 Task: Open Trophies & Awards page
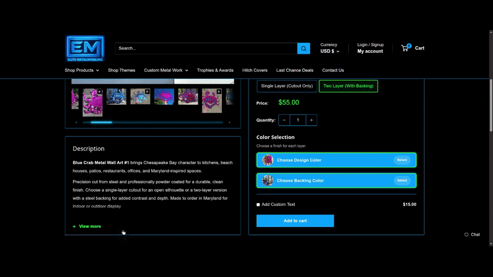pos(215,70)
